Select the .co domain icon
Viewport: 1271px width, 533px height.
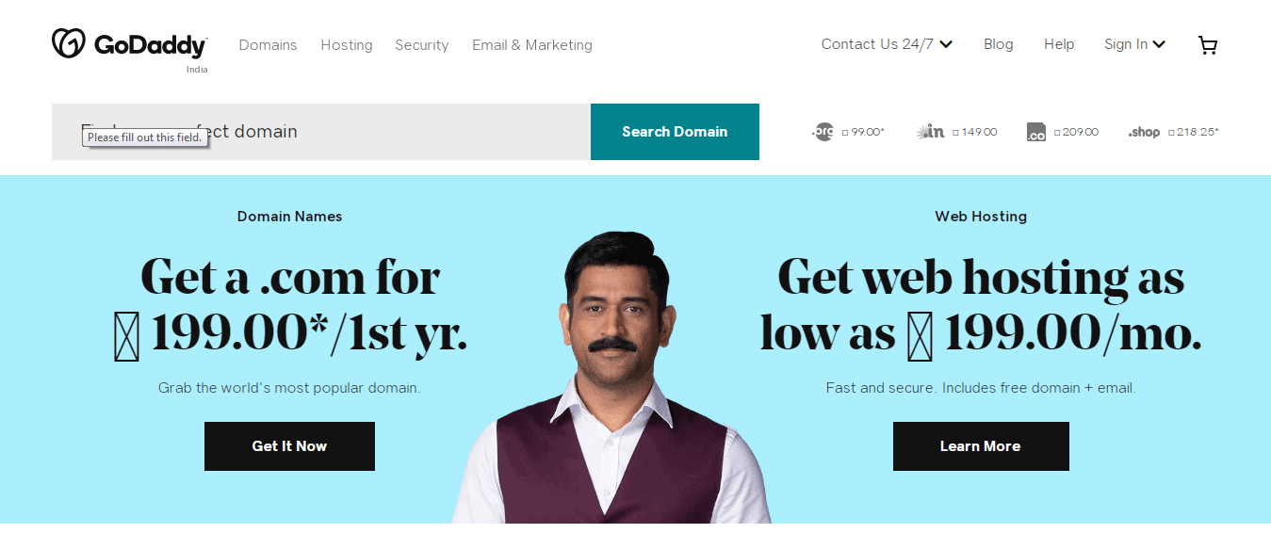(x=1036, y=133)
